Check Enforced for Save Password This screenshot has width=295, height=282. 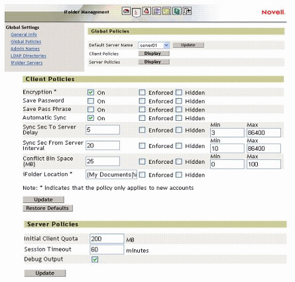(x=142, y=101)
